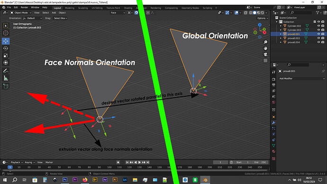Open the Output properties tab
The height and width of the screenshot is (184, 327).
point(273,85)
